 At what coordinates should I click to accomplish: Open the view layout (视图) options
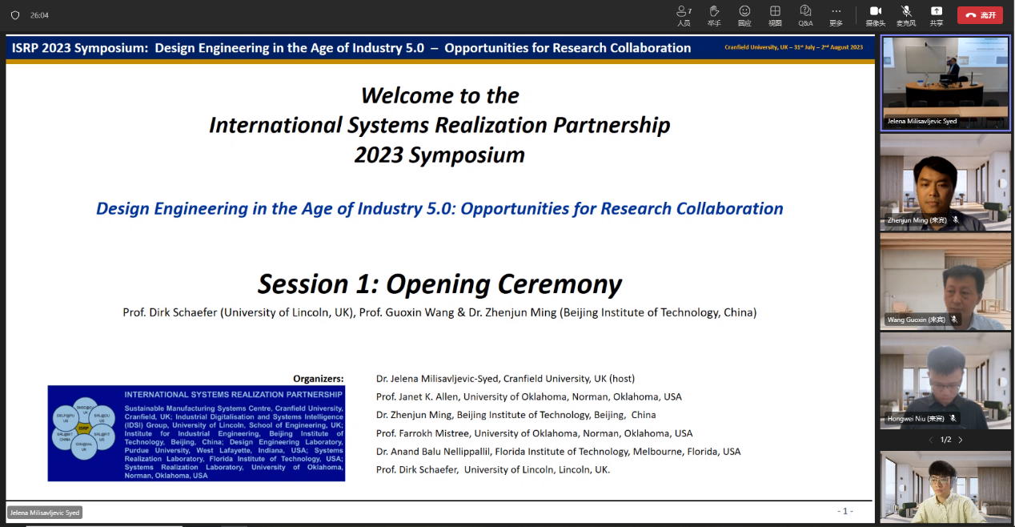coord(775,14)
